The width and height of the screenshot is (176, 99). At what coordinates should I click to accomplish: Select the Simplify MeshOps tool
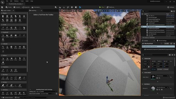click(3, 78)
